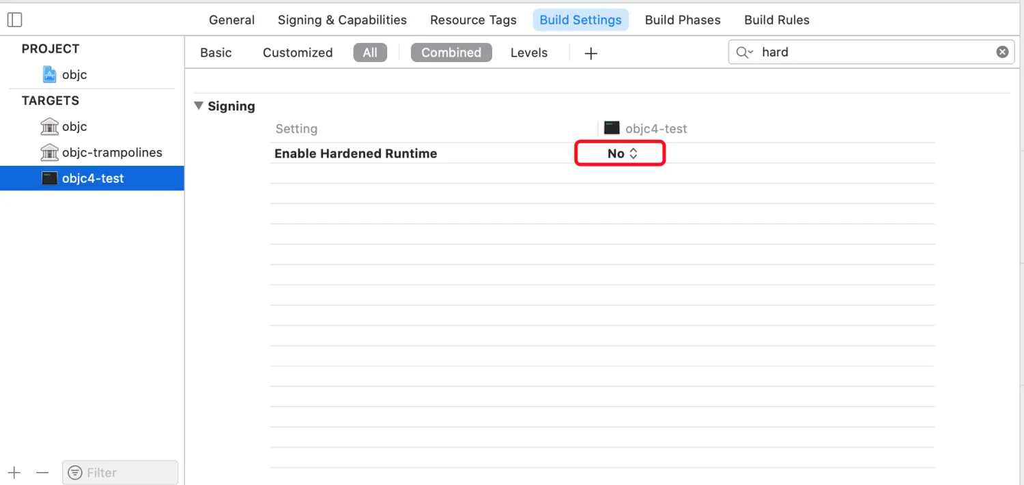This screenshot has height=485, width=1024.
Task: Show Customized build settings
Action: (x=298, y=53)
